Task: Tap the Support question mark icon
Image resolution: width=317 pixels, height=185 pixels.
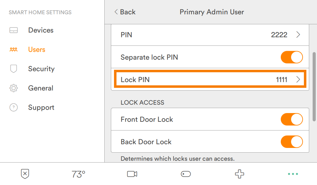Action: tap(13, 107)
